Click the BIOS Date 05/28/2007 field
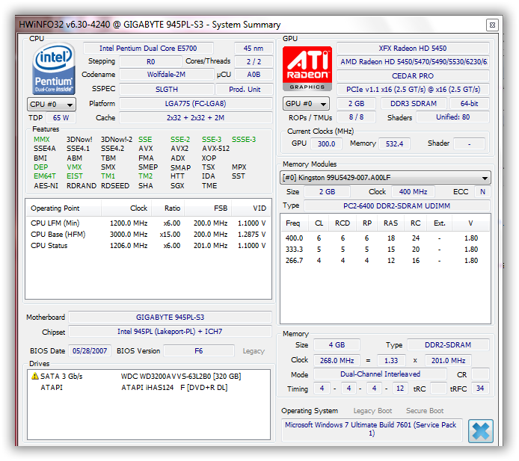This screenshot has width=519, height=461. [90, 351]
